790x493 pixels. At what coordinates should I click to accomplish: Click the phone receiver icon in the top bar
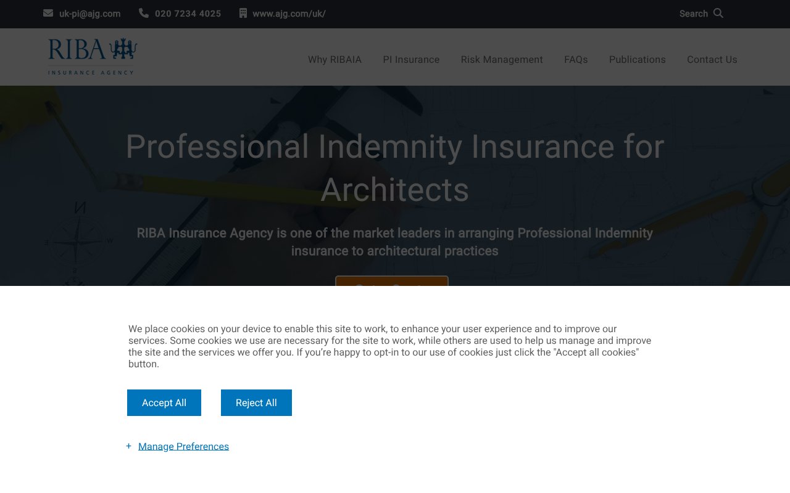(143, 13)
